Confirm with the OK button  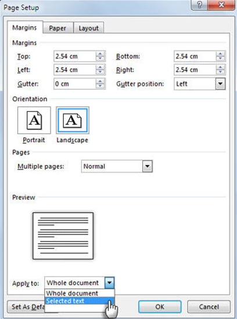click(x=160, y=307)
